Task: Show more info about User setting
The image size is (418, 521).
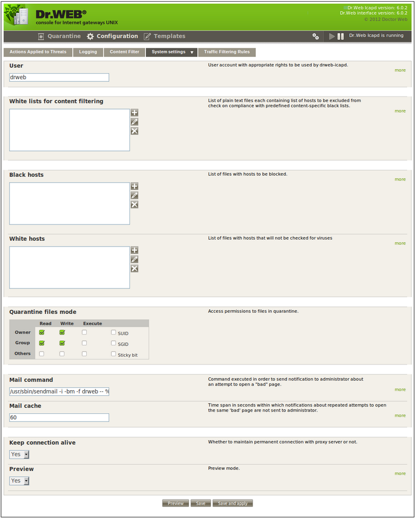Action: (401, 70)
